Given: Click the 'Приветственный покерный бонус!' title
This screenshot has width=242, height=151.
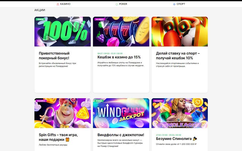Looking at the screenshot, I should coord(54,56).
